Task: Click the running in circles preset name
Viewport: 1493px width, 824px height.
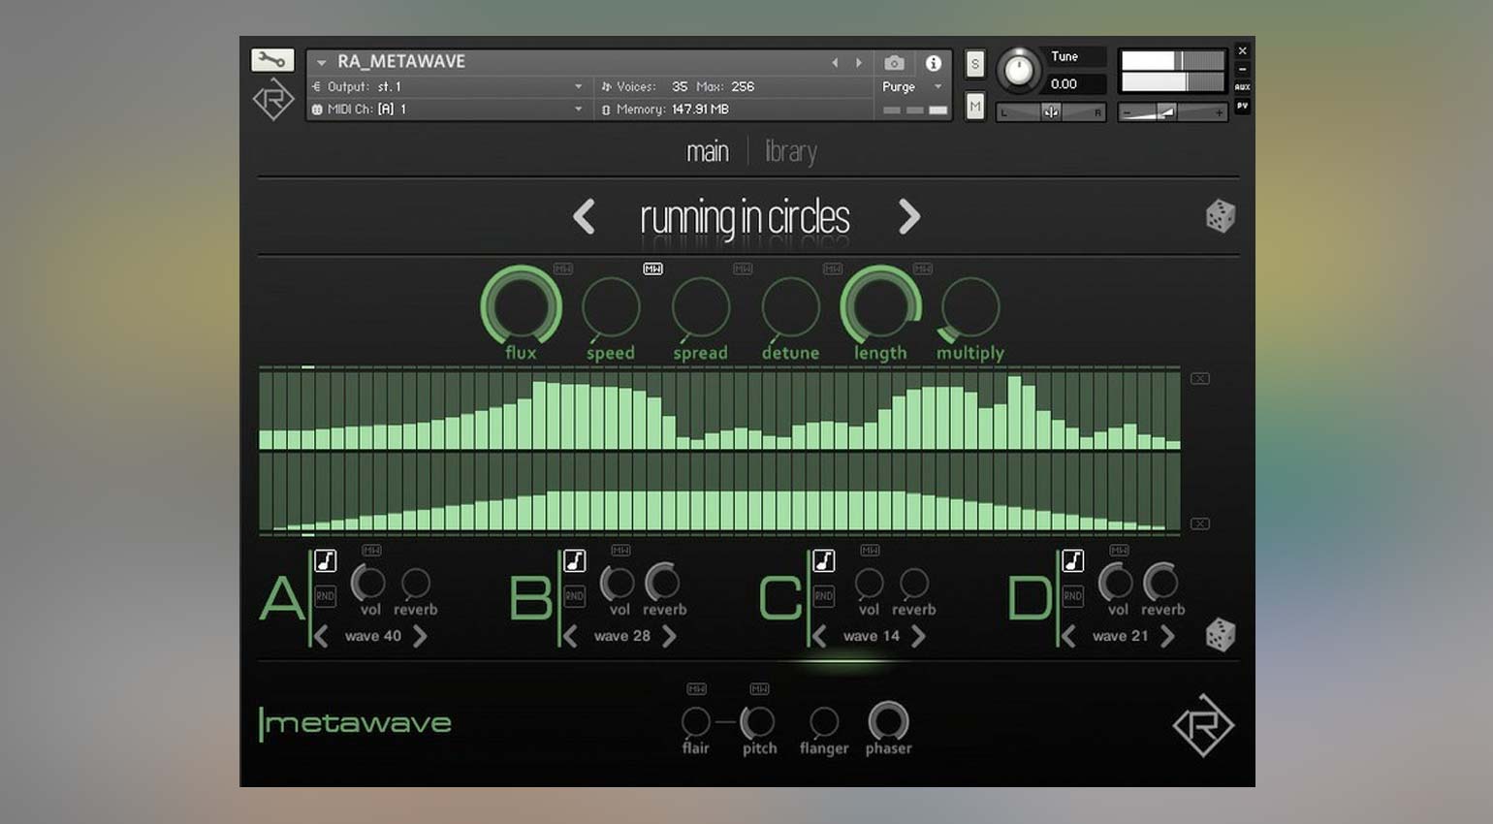Action: click(x=745, y=218)
